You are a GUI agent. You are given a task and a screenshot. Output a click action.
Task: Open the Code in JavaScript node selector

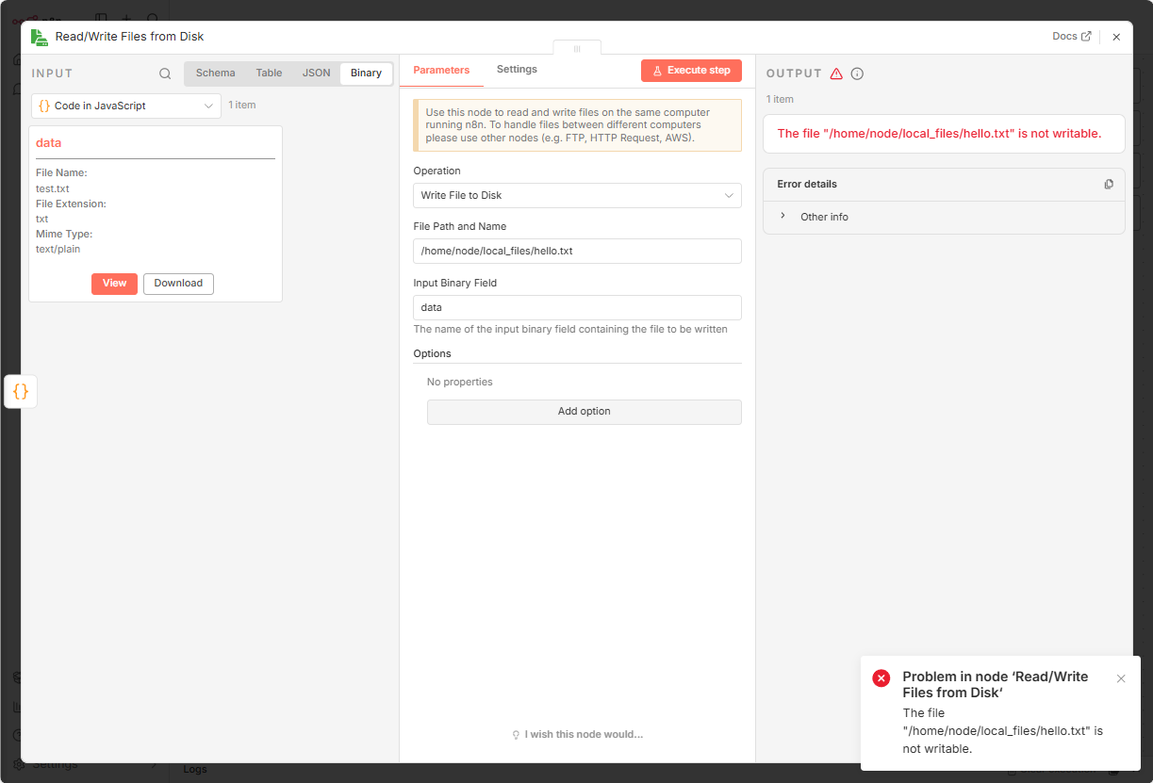(x=126, y=106)
